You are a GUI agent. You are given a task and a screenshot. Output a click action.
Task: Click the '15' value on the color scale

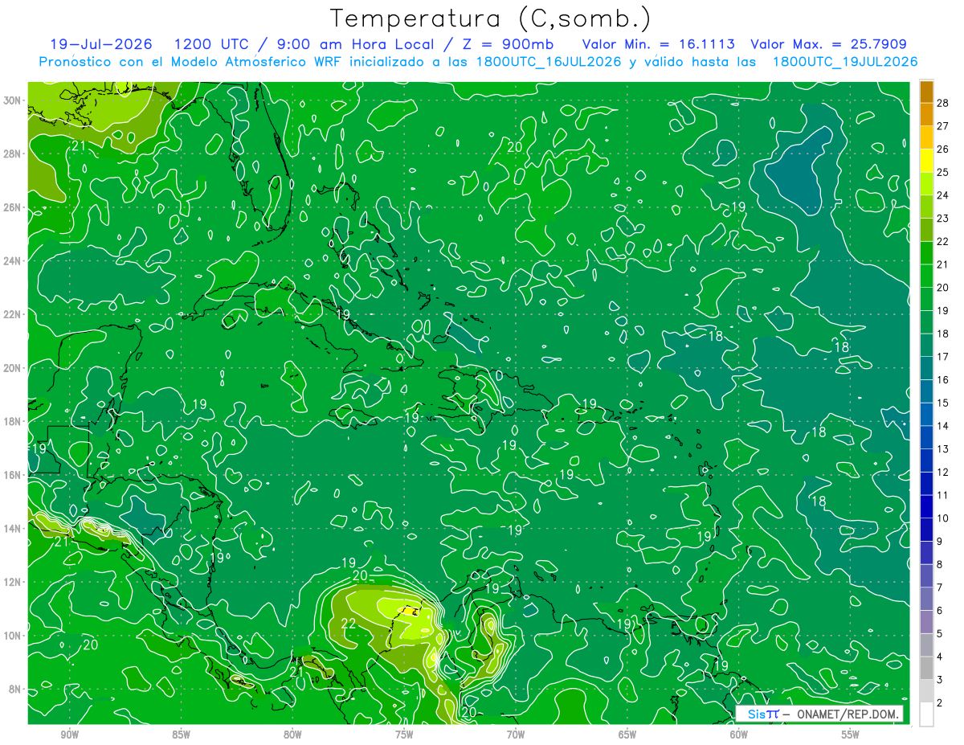943,403
